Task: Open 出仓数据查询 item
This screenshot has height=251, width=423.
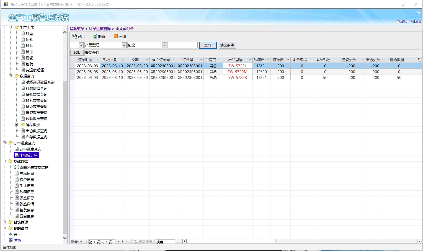Action: pos(36,131)
